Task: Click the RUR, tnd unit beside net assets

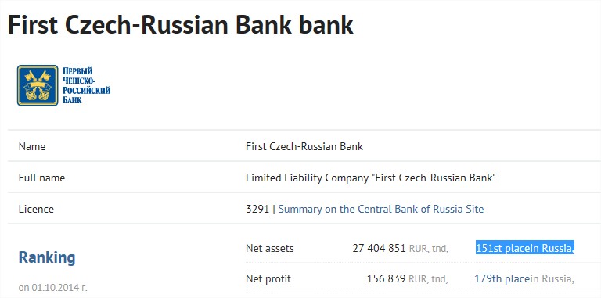Action: tap(429, 249)
